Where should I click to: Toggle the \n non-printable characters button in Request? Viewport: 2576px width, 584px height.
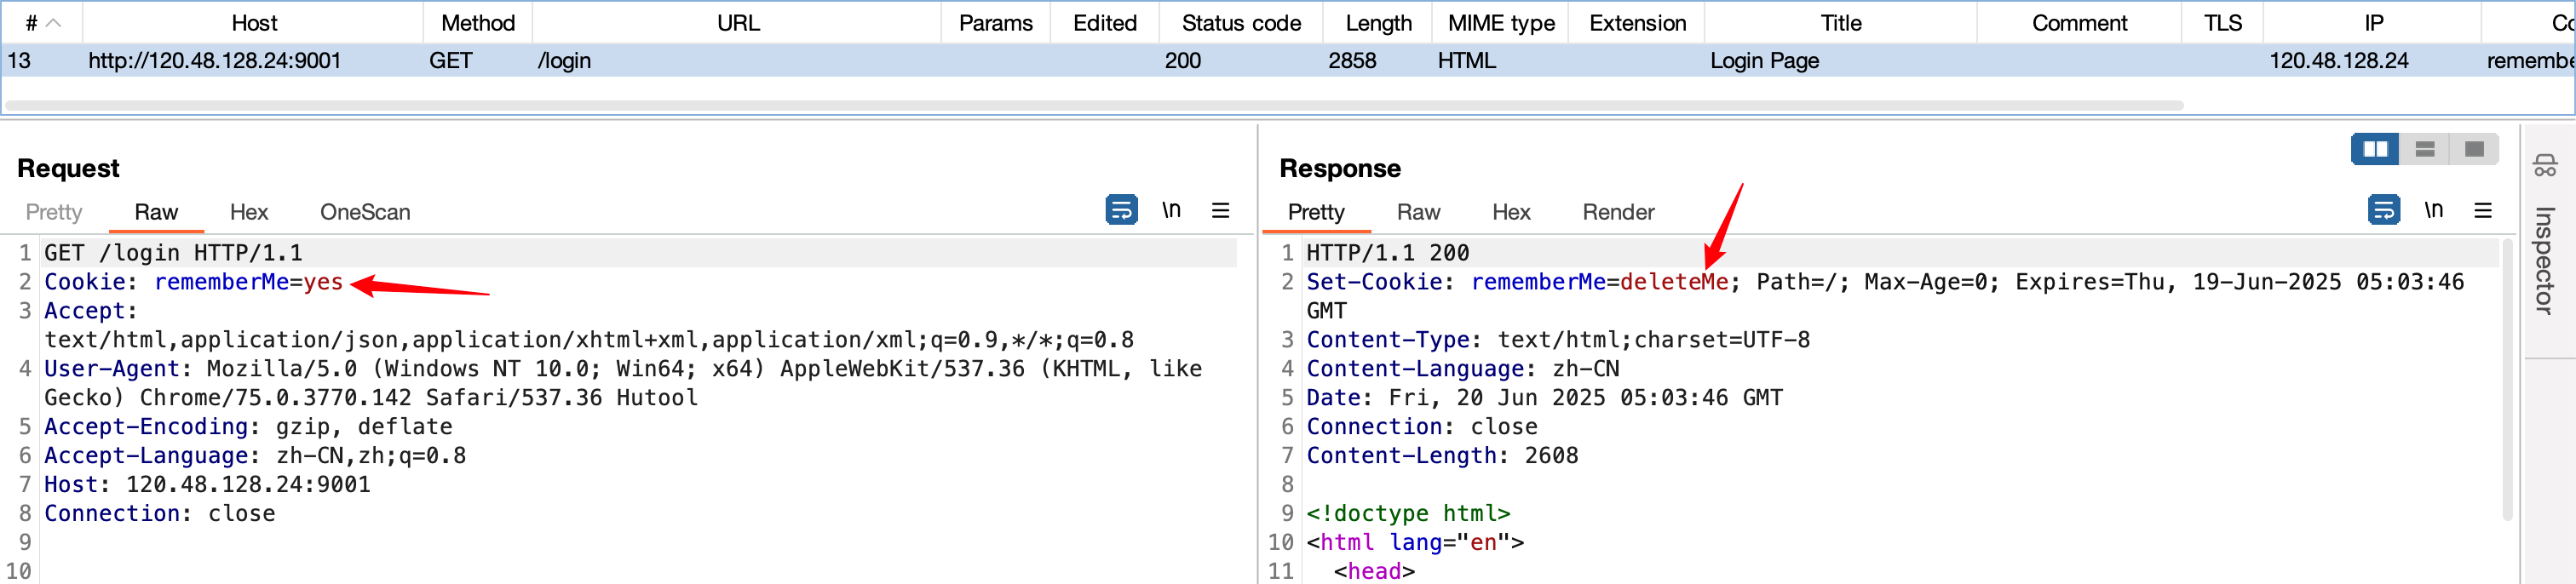pos(1171,210)
